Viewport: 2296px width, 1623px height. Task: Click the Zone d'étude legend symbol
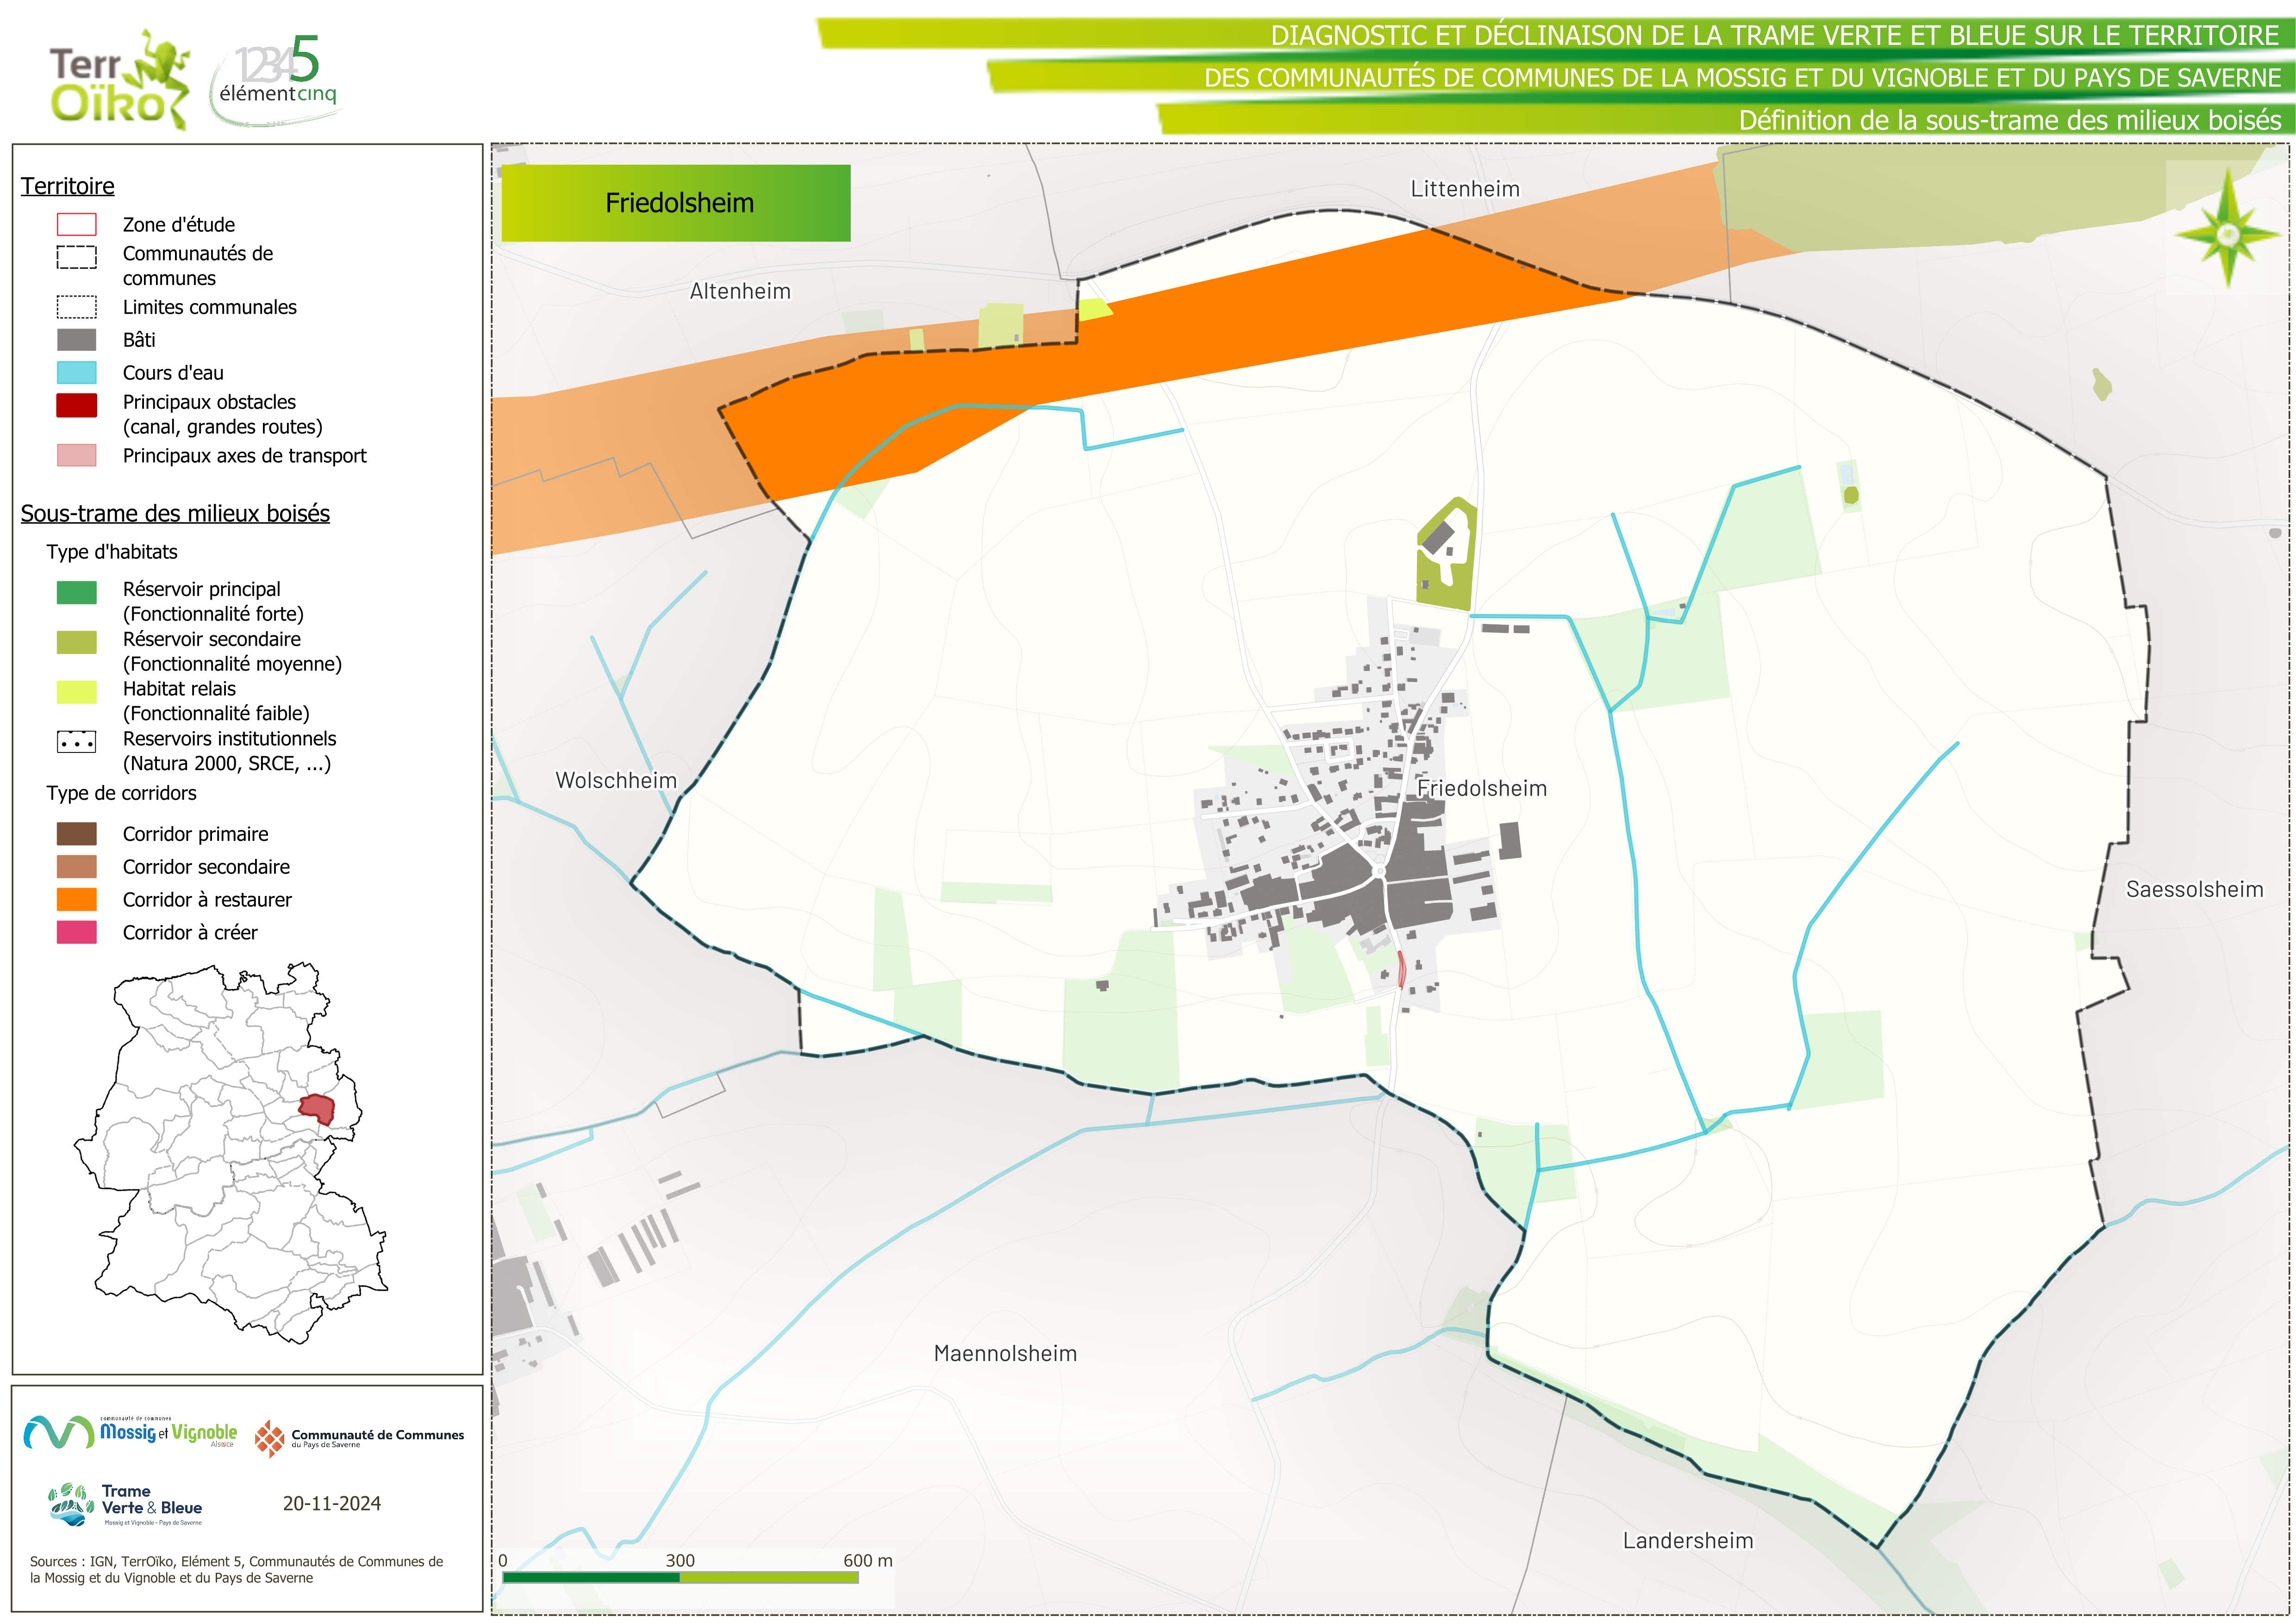(77, 224)
